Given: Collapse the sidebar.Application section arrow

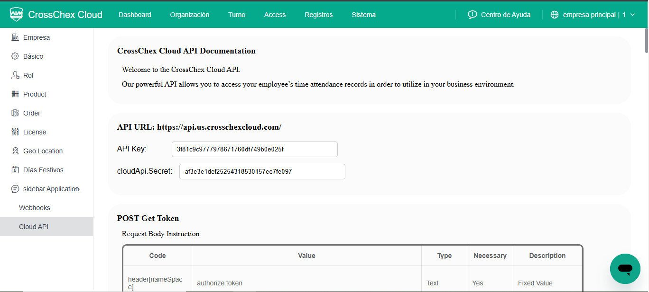Looking at the screenshot, I should coord(78,189).
